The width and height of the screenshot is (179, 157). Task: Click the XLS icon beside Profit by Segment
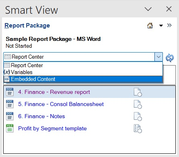tap(10, 128)
